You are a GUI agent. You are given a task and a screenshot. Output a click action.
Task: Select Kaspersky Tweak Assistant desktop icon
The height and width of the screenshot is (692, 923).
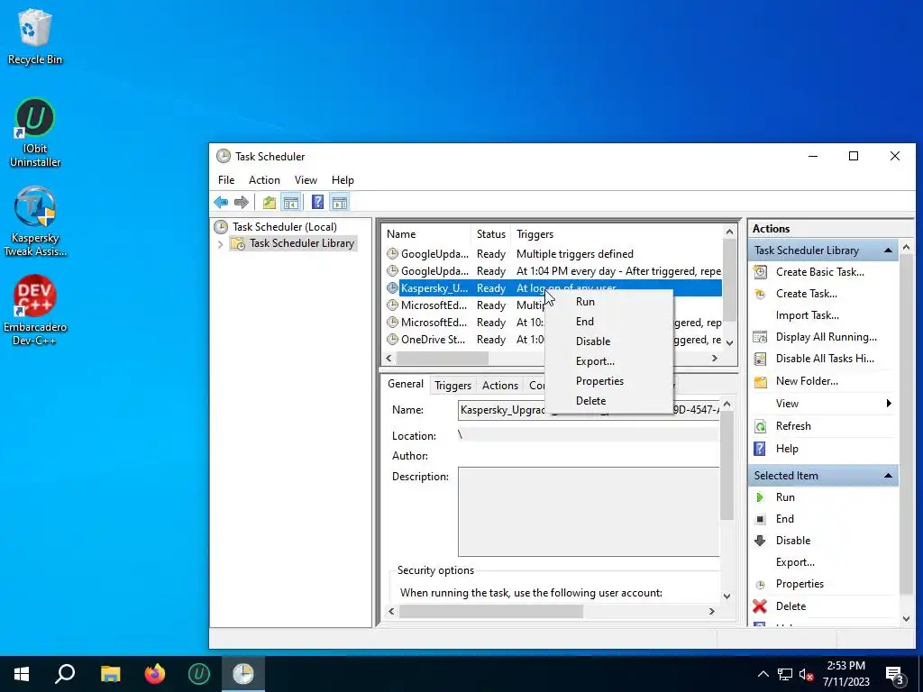click(x=35, y=222)
